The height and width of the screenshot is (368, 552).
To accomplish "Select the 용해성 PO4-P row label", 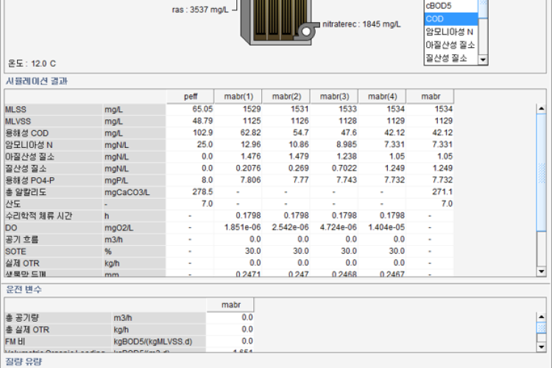I will click(x=53, y=180).
